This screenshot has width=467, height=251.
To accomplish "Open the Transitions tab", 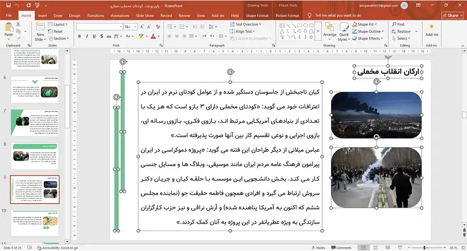I will pyautogui.click(x=95, y=16).
